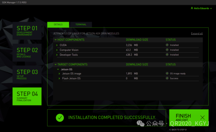The image size is (216, 132).
Task: Expand the Jetson OS image row
Action: coord(59,74)
